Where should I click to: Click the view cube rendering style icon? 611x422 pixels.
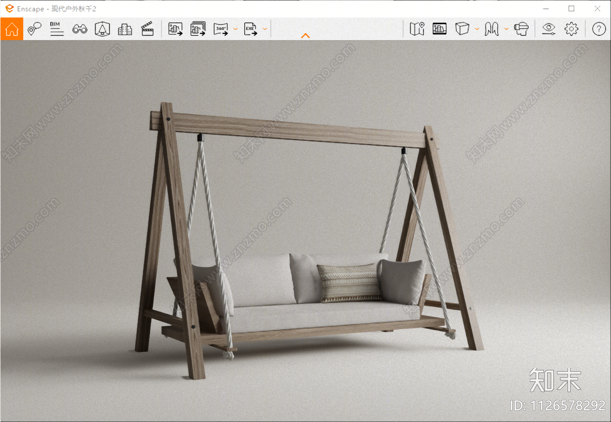point(462,29)
